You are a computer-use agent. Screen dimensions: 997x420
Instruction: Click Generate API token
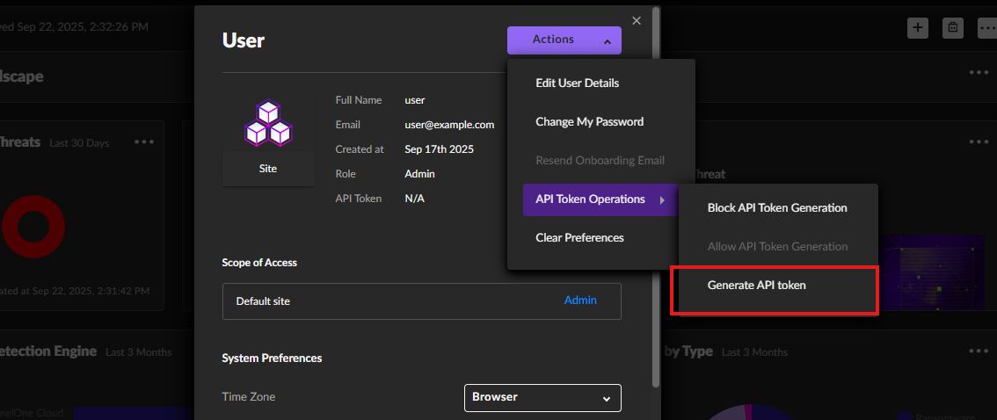pyautogui.click(x=756, y=286)
